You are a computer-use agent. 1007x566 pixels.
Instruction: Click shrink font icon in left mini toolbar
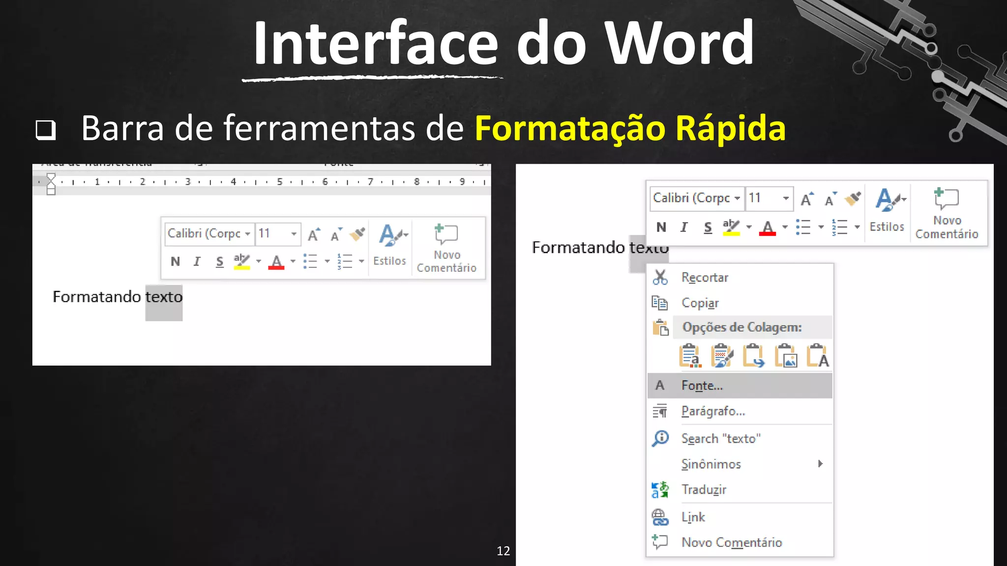[336, 234]
